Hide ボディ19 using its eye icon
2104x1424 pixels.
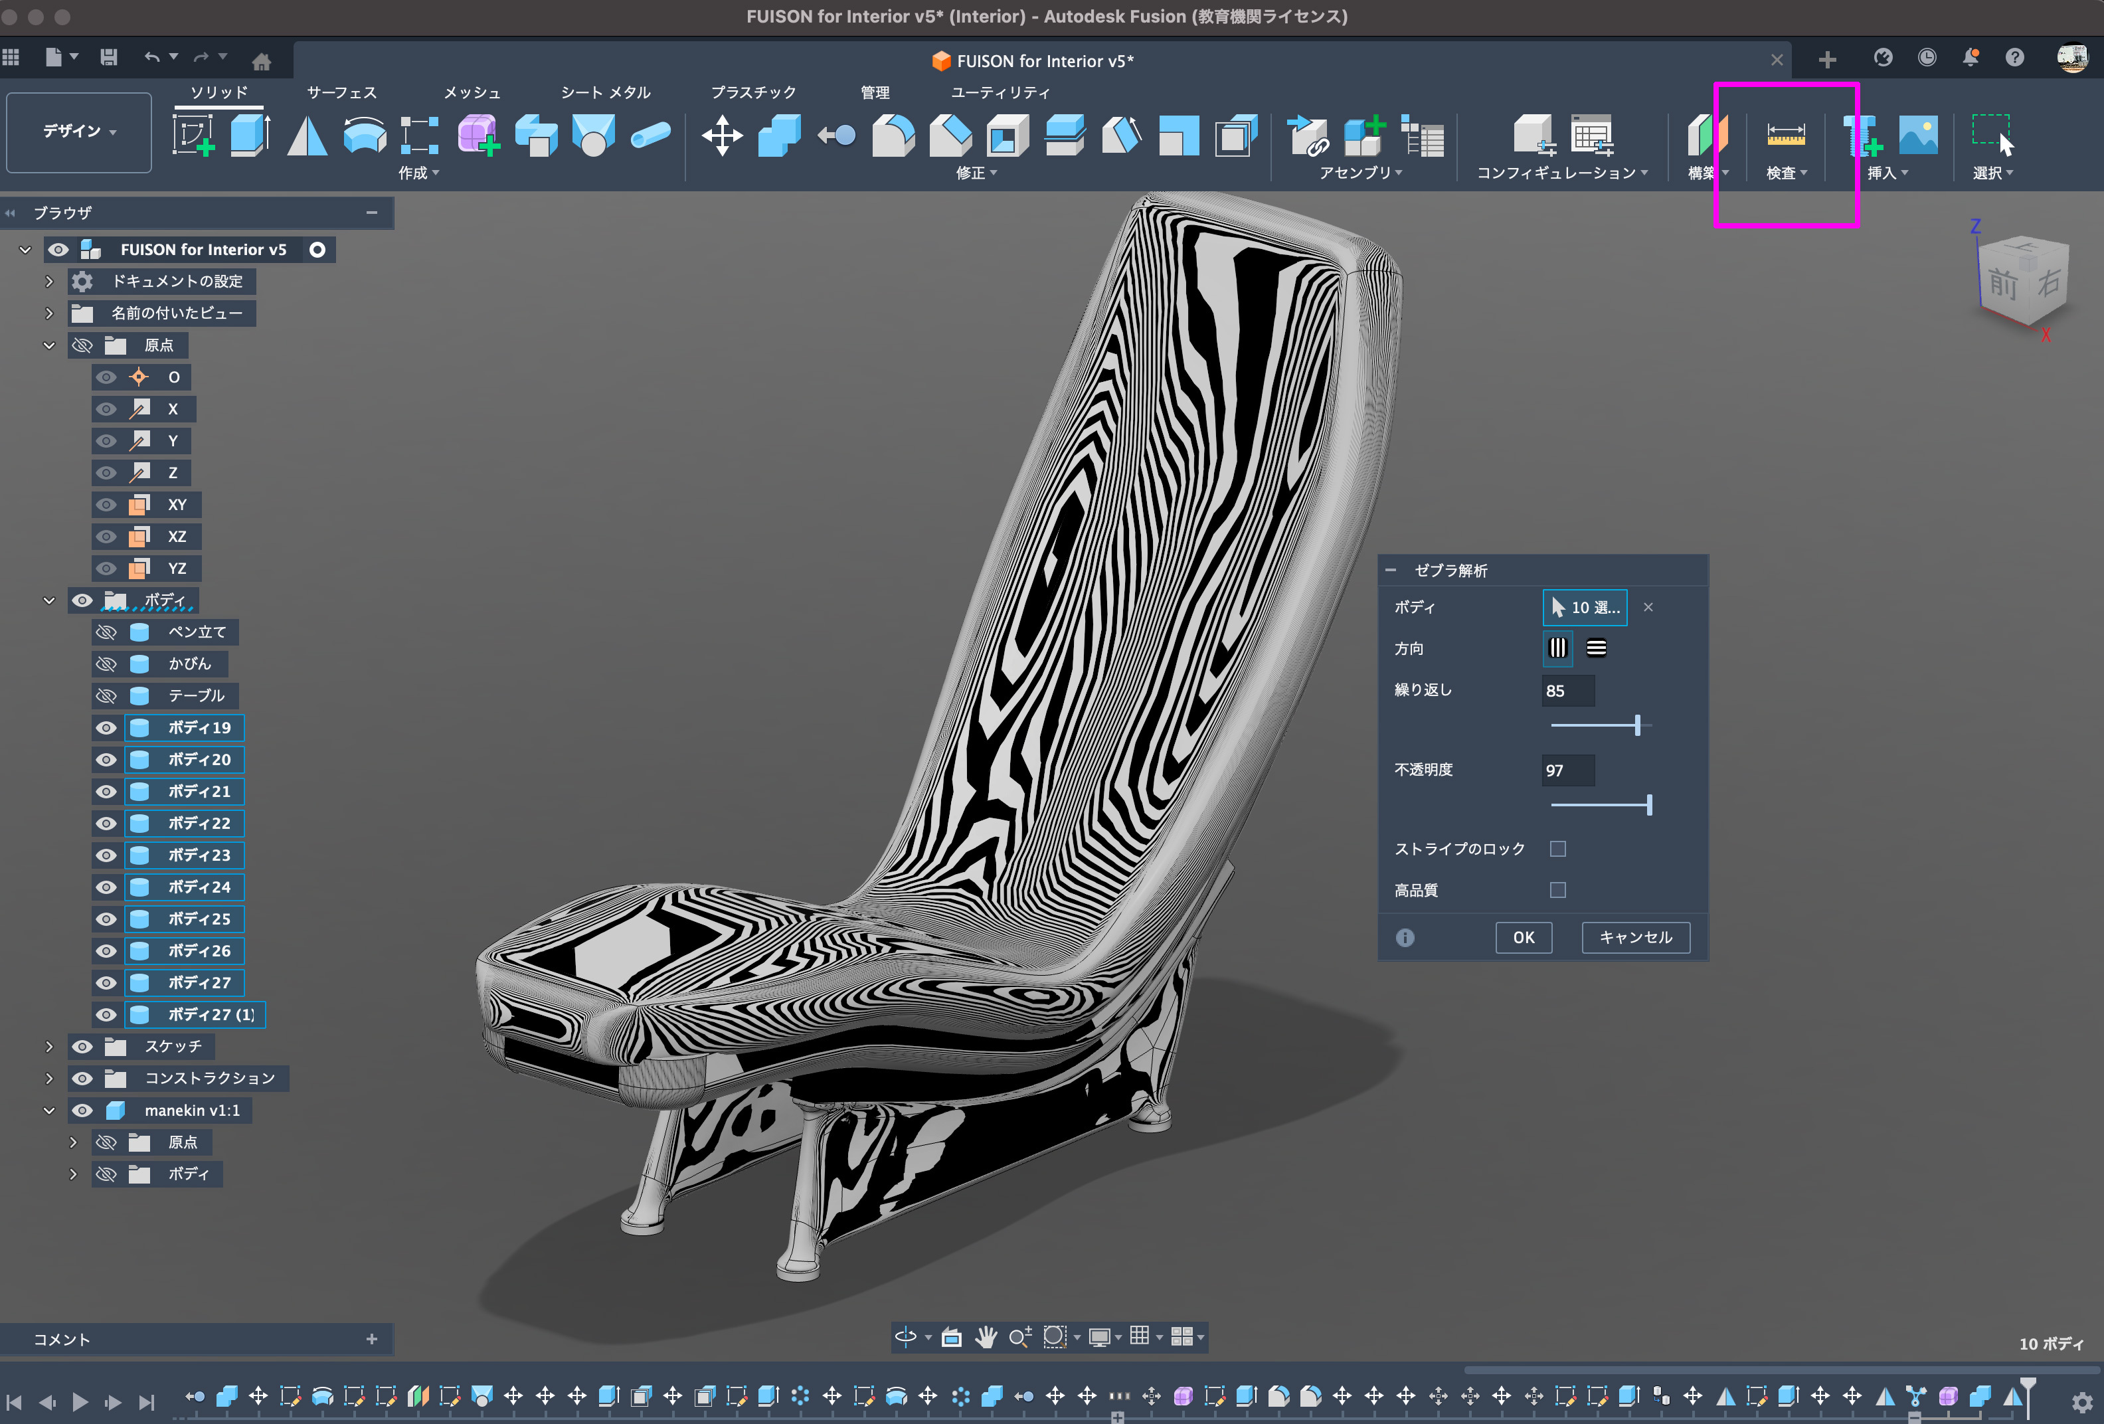click(x=107, y=728)
